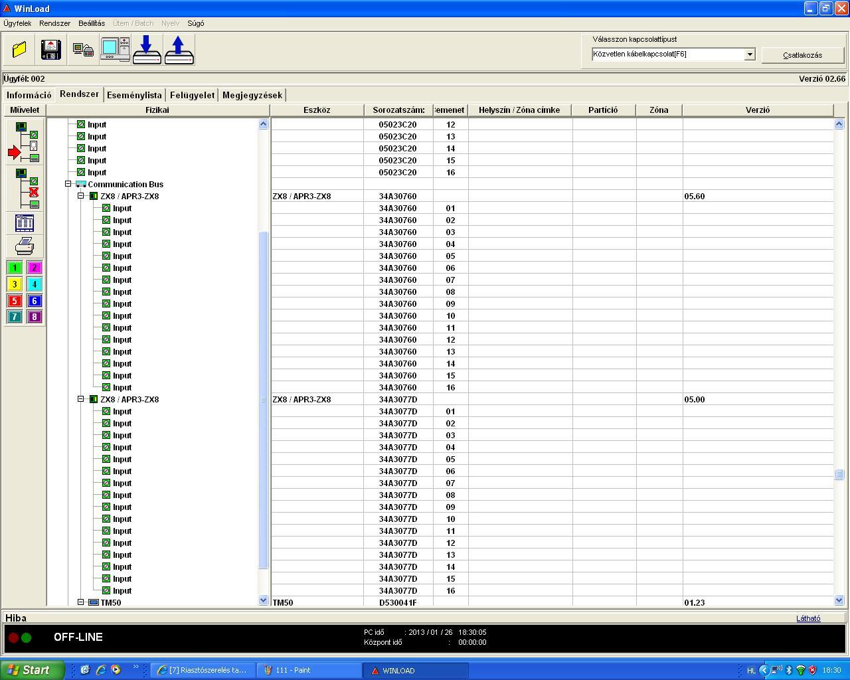Screen dimensions: 850x680
Task: Click the blue list table icon
Action: (25, 223)
